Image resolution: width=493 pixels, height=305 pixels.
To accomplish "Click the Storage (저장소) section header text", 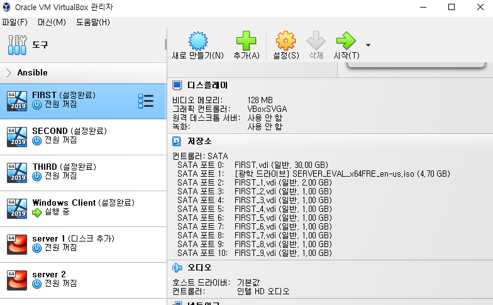I will click(x=200, y=141).
